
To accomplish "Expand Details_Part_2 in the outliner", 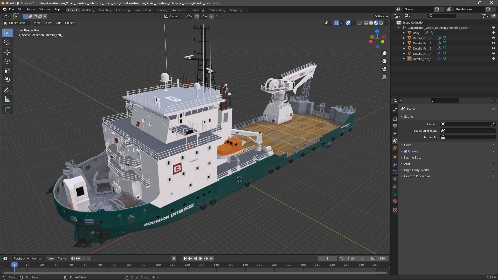I will click(x=404, y=43).
